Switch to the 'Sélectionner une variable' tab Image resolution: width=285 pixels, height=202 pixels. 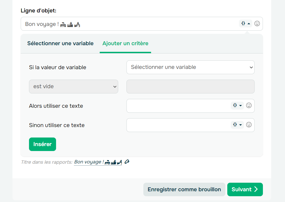tap(60, 43)
